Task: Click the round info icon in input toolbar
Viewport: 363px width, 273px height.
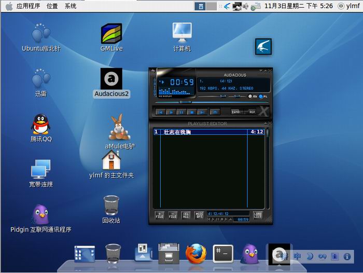Action: click(x=347, y=256)
